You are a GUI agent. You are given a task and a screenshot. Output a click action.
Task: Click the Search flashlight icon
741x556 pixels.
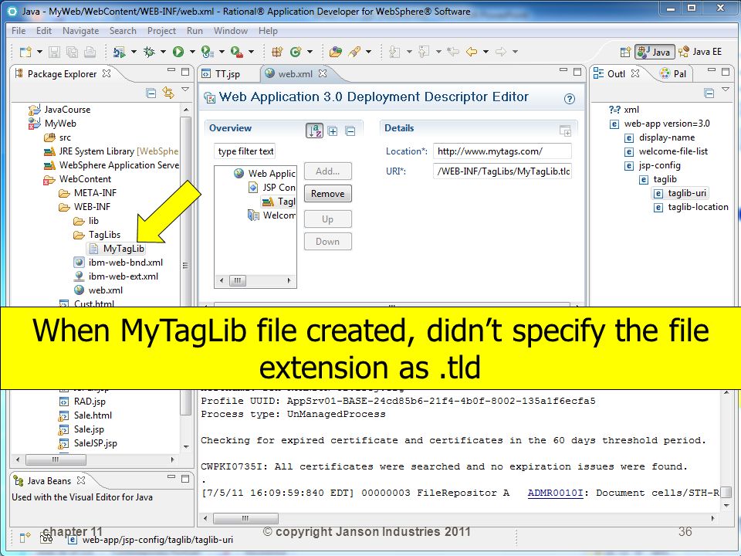click(354, 52)
